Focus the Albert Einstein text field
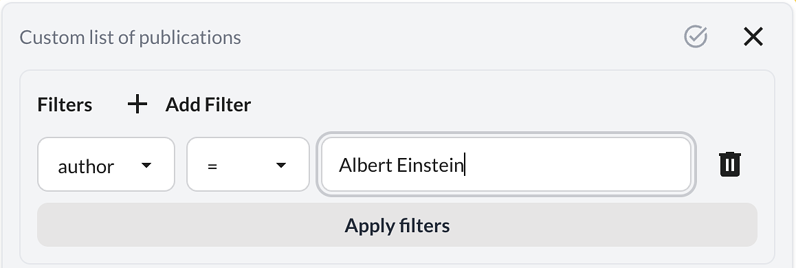Screen dimensions: 796x268 (506, 164)
